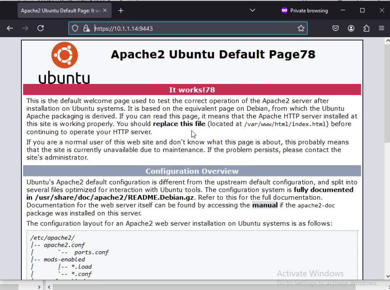Click the ports.conf entry in layout

(91, 252)
